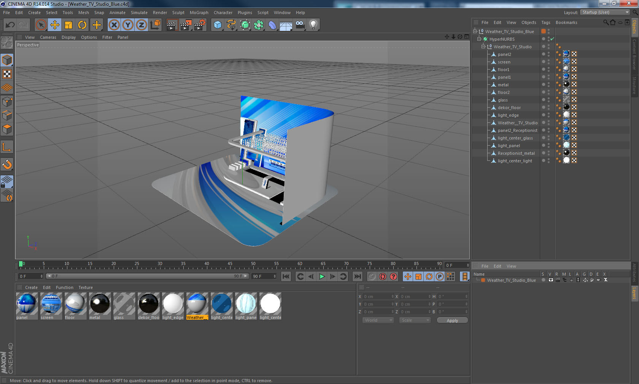Viewport: 639px width, 384px height.
Task: Activate the Scale tool
Action: tap(68, 25)
